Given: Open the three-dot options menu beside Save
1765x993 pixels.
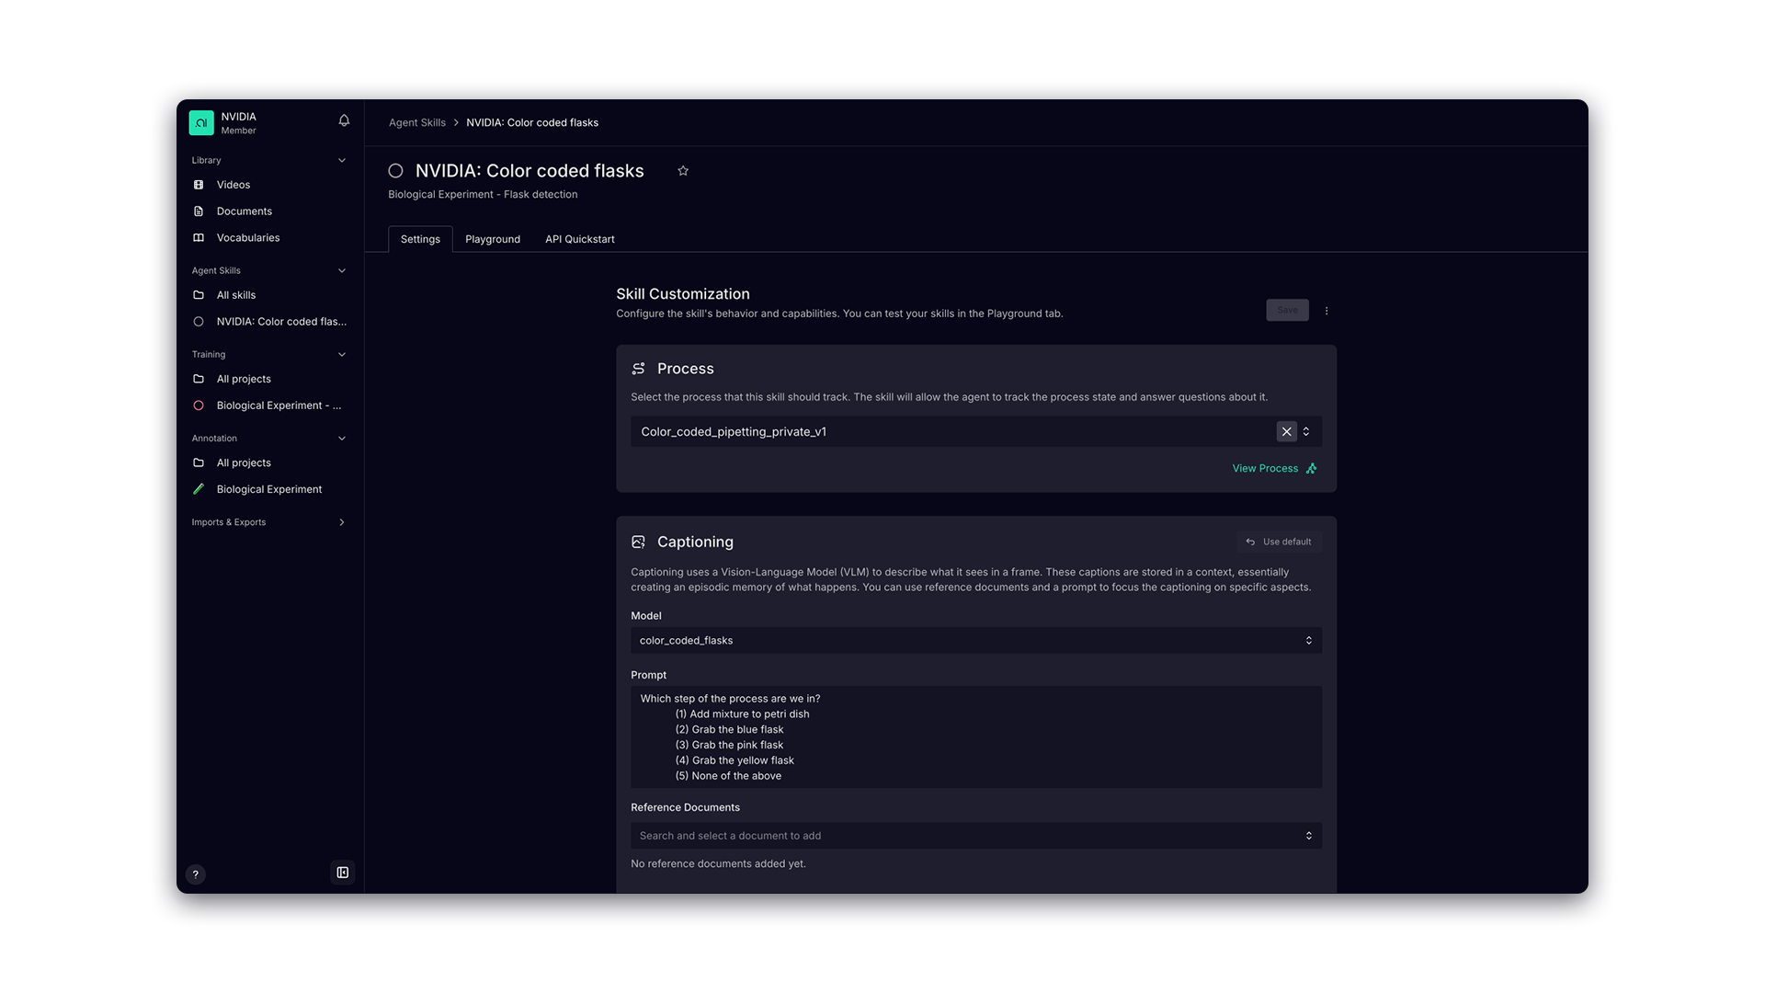Looking at the screenshot, I should (1327, 311).
